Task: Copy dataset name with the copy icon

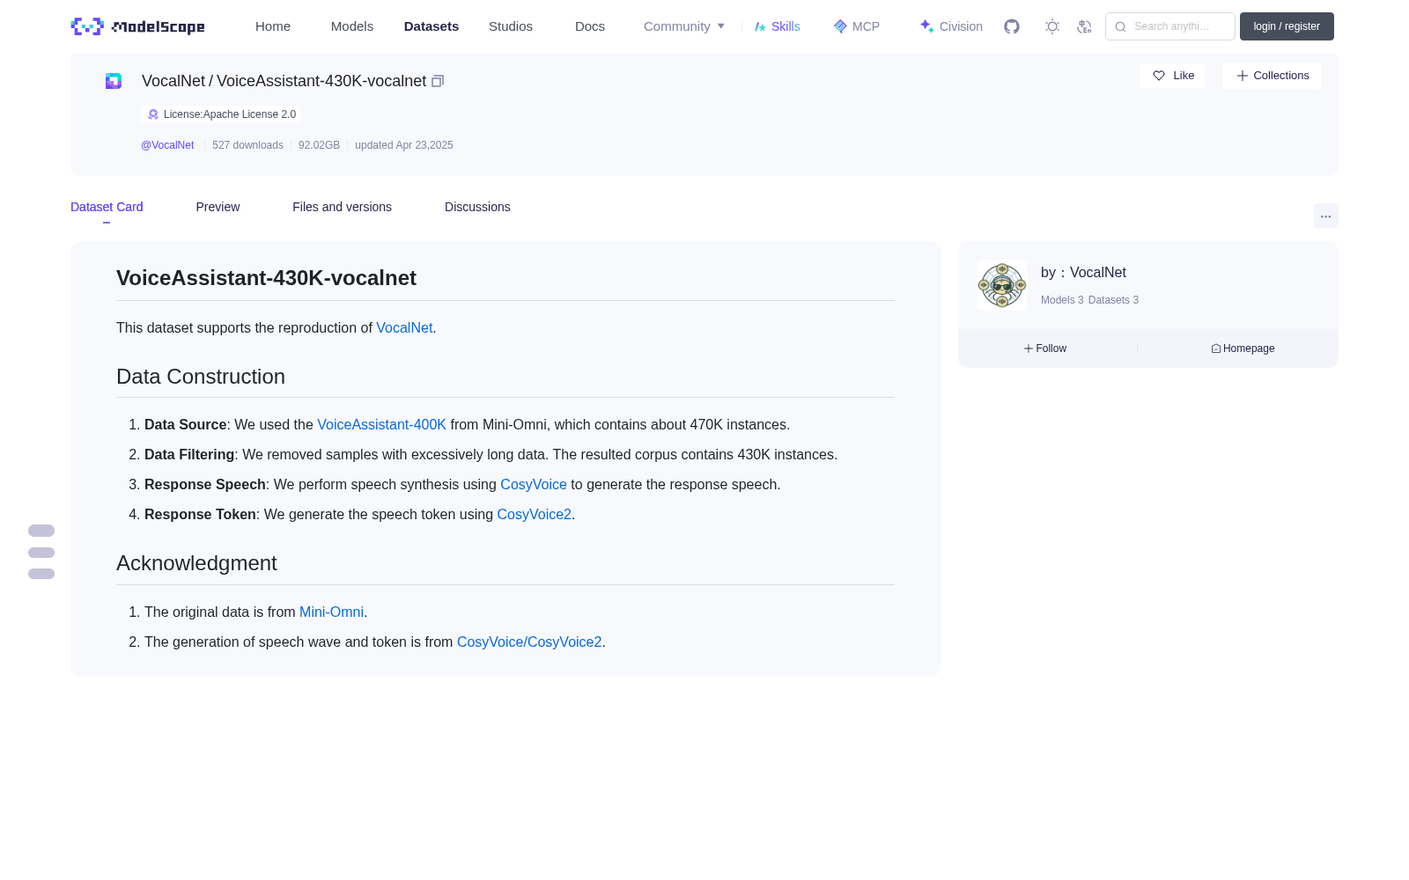Action: pos(438,81)
